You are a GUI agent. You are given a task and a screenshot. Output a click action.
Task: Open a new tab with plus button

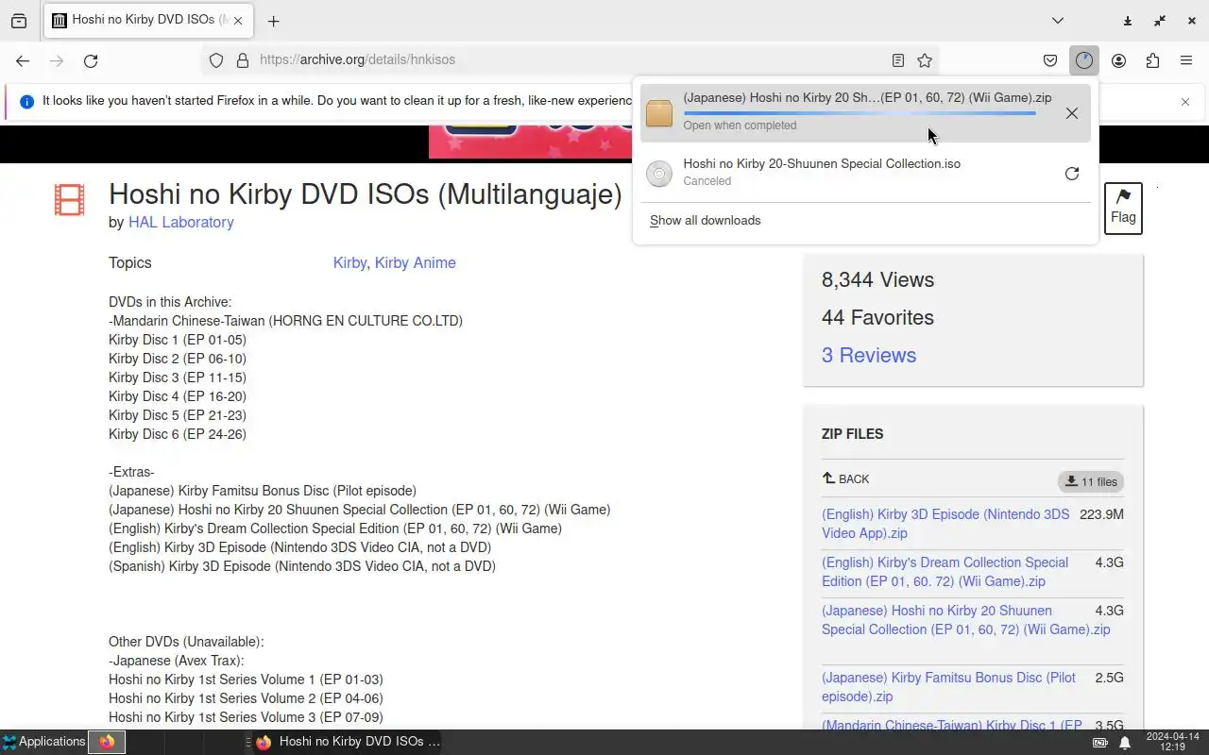273,21
